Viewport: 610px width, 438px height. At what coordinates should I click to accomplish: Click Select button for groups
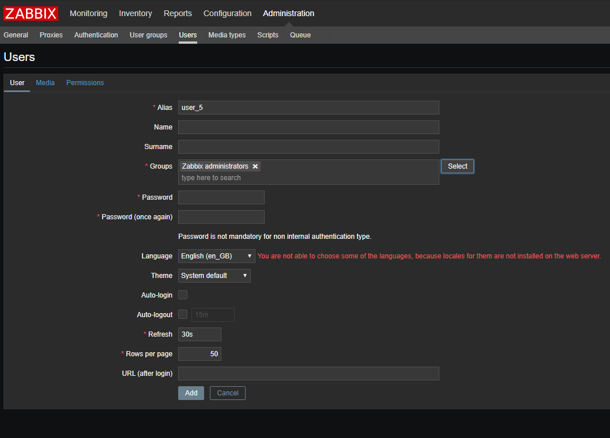457,166
